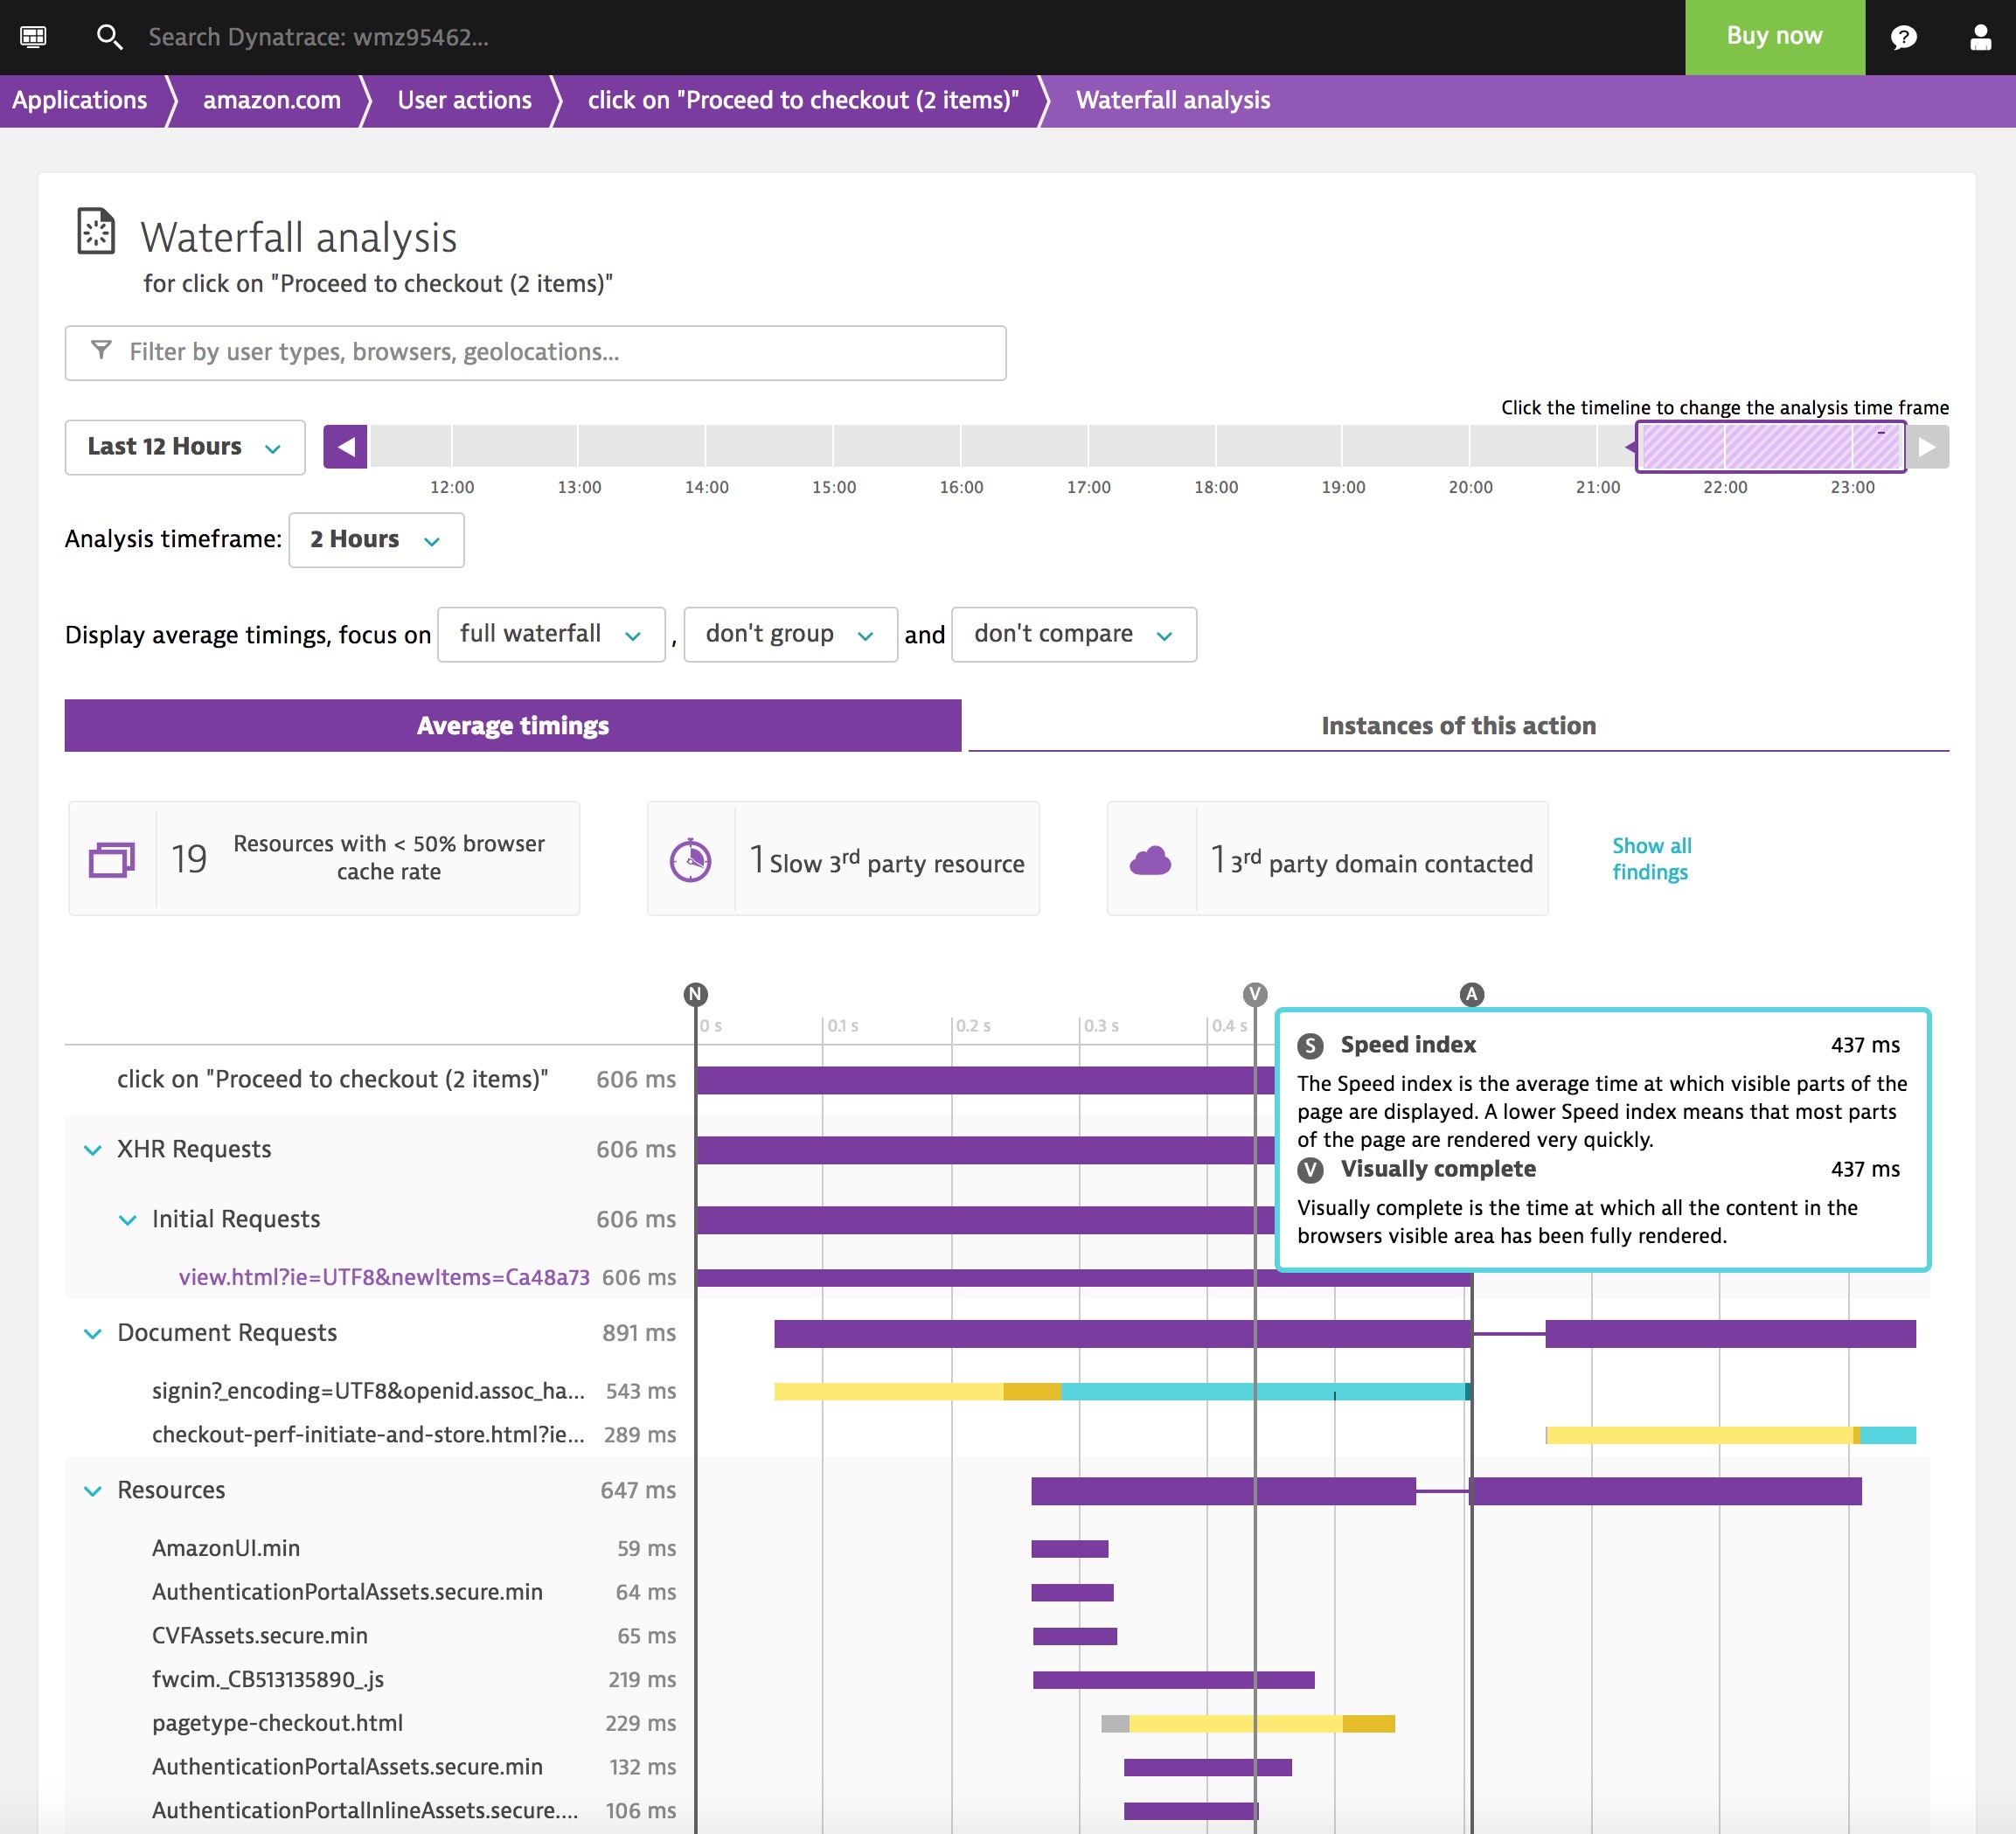
Task: Click the filter funnel icon
Action: pyautogui.click(x=101, y=350)
